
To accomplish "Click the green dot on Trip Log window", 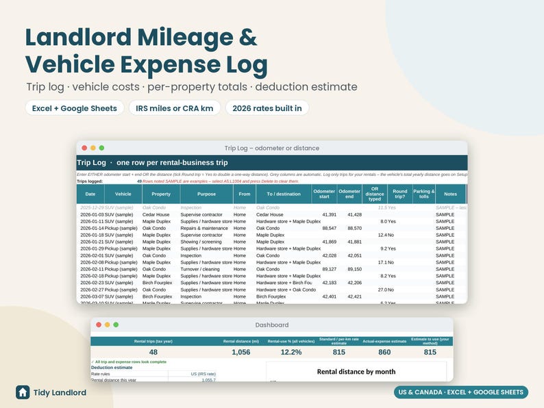I will pos(101,148).
